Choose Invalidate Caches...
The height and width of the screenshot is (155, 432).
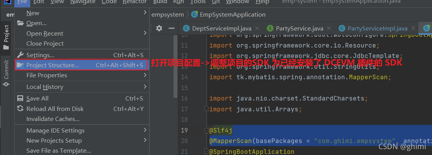82,119
